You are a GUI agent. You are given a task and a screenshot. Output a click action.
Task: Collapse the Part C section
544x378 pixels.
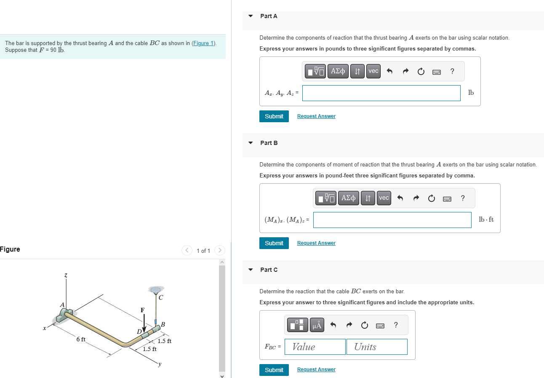click(x=250, y=270)
